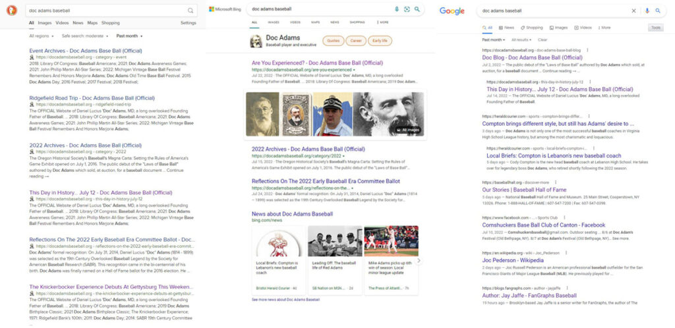This screenshot has height=328, width=675.
Task: Start Google voice search via microphone icon
Action: tap(647, 11)
